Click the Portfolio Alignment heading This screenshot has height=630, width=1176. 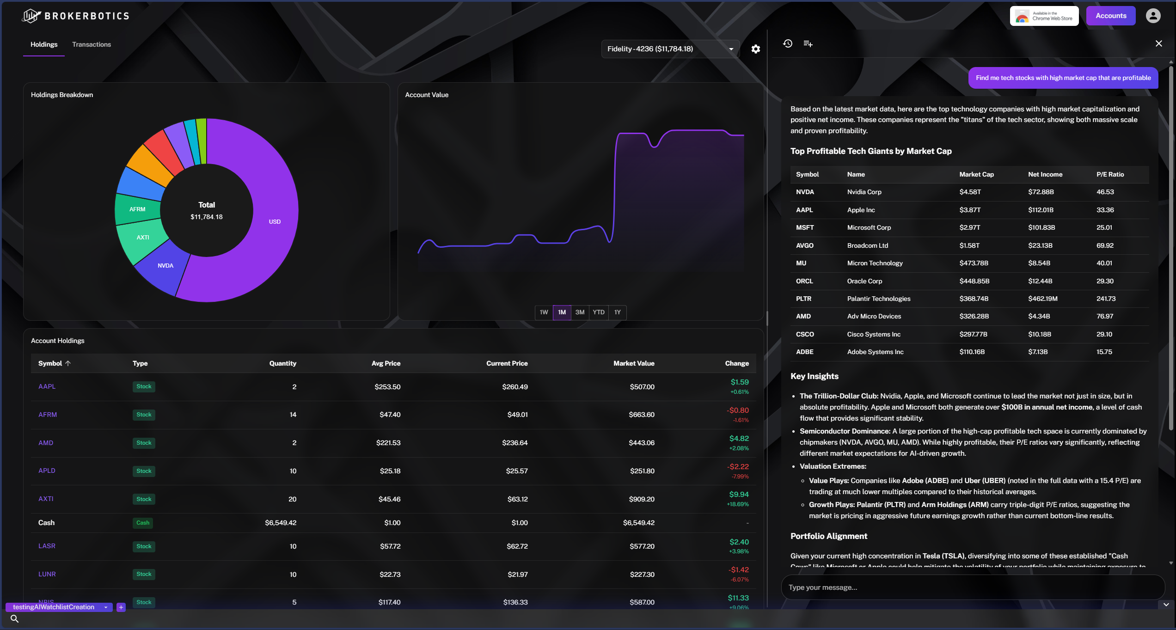click(829, 536)
